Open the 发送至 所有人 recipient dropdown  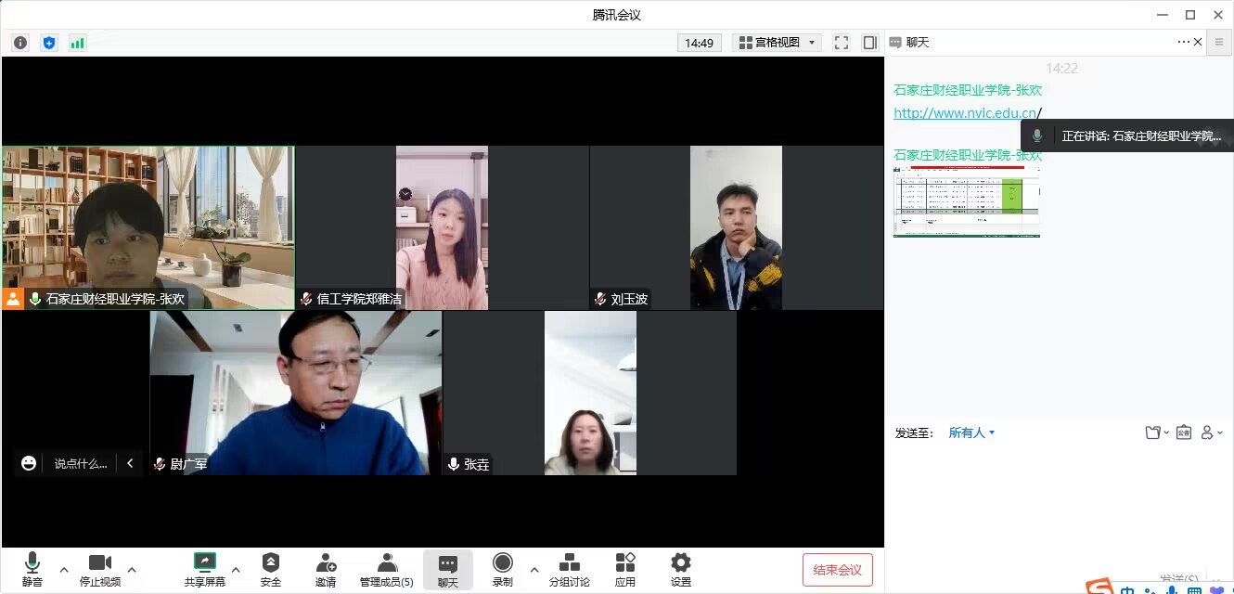point(971,433)
